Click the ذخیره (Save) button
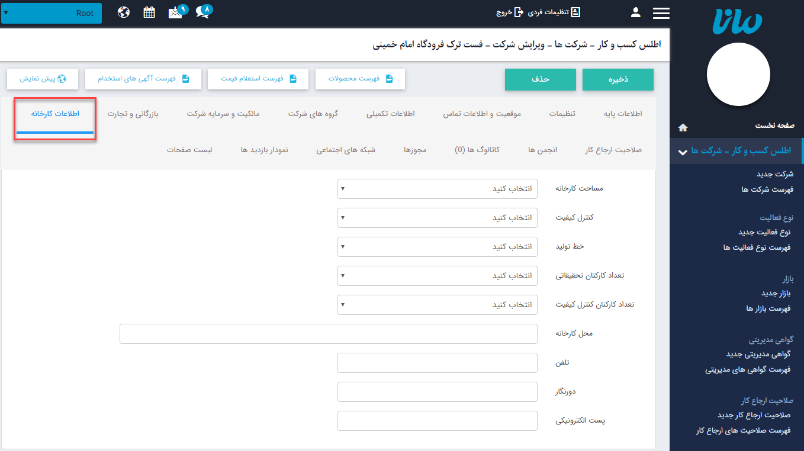The image size is (804, 451). click(618, 79)
